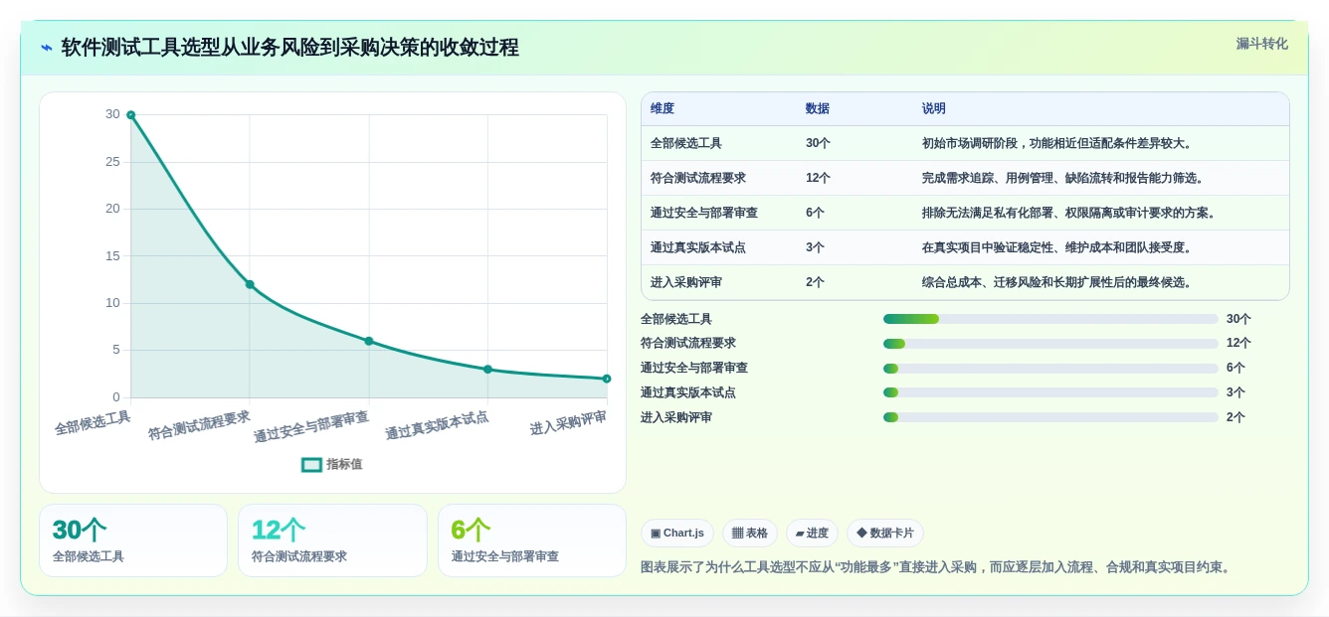Click the 通过真实版本试点 x-axis label on chart
The image size is (1329, 617).
437,426
